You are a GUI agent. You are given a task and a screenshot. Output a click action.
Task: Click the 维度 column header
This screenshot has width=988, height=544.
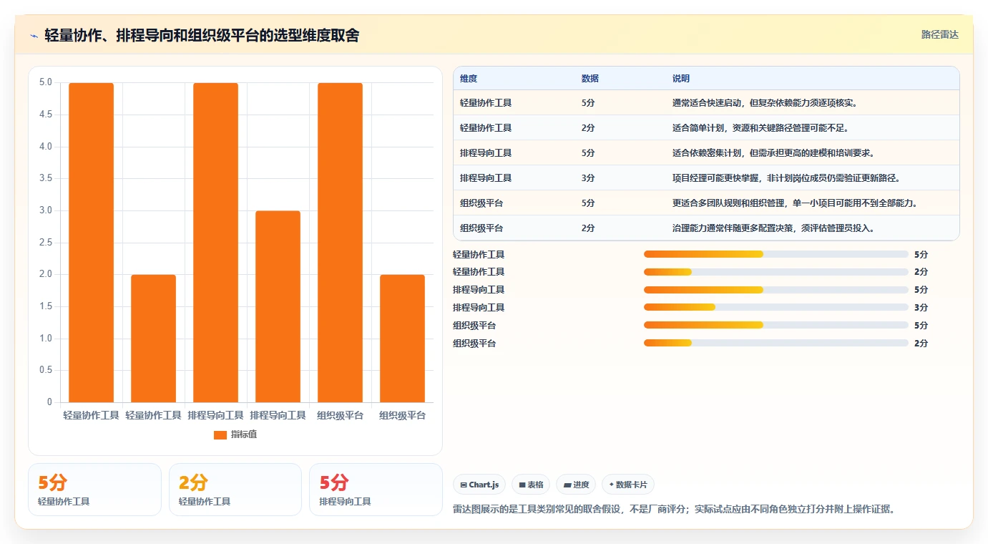coord(469,79)
